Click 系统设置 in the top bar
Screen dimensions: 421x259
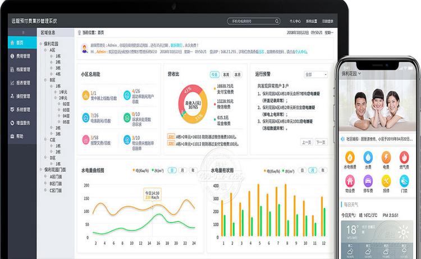(312, 21)
